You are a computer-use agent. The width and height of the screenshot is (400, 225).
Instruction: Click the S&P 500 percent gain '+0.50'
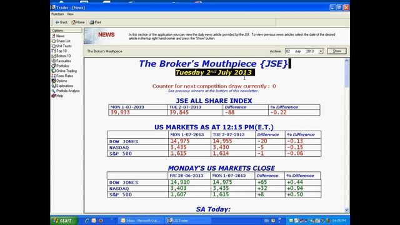pos(295,194)
